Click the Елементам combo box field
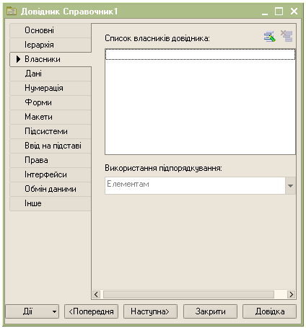The height and width of the screenshot is (328, 306). (195, 185)
